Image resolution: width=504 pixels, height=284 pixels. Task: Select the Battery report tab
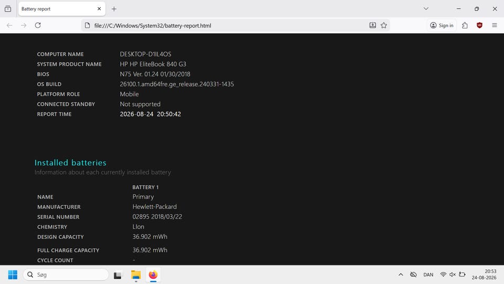tap(62, 9)
